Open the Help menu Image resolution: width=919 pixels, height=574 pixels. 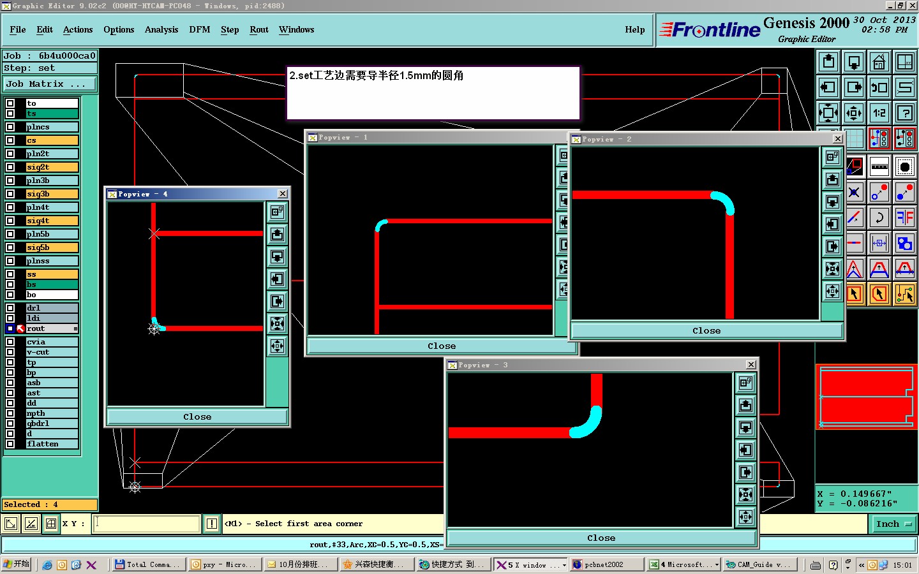[635, 30]
